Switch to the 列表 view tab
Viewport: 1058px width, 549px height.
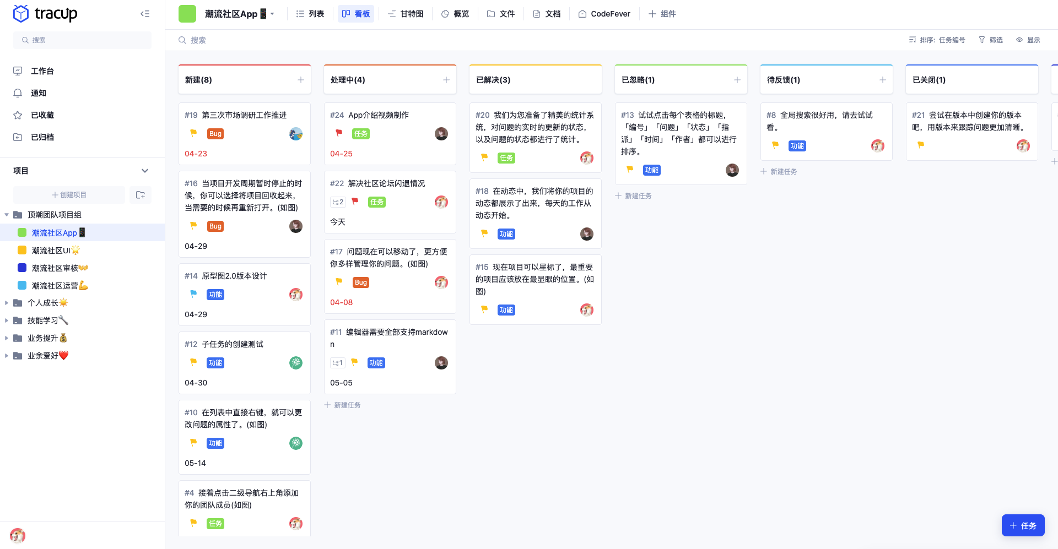click(x=310, y=13)
